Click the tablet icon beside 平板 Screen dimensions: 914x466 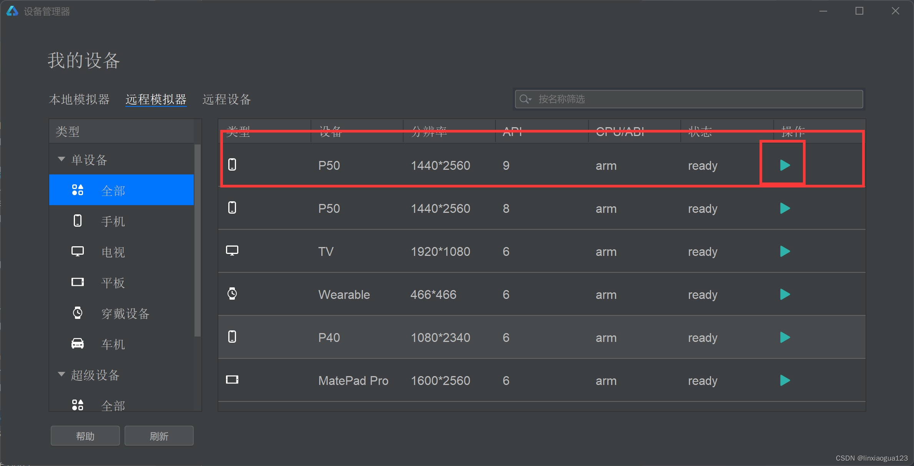(x=78, y=282)
